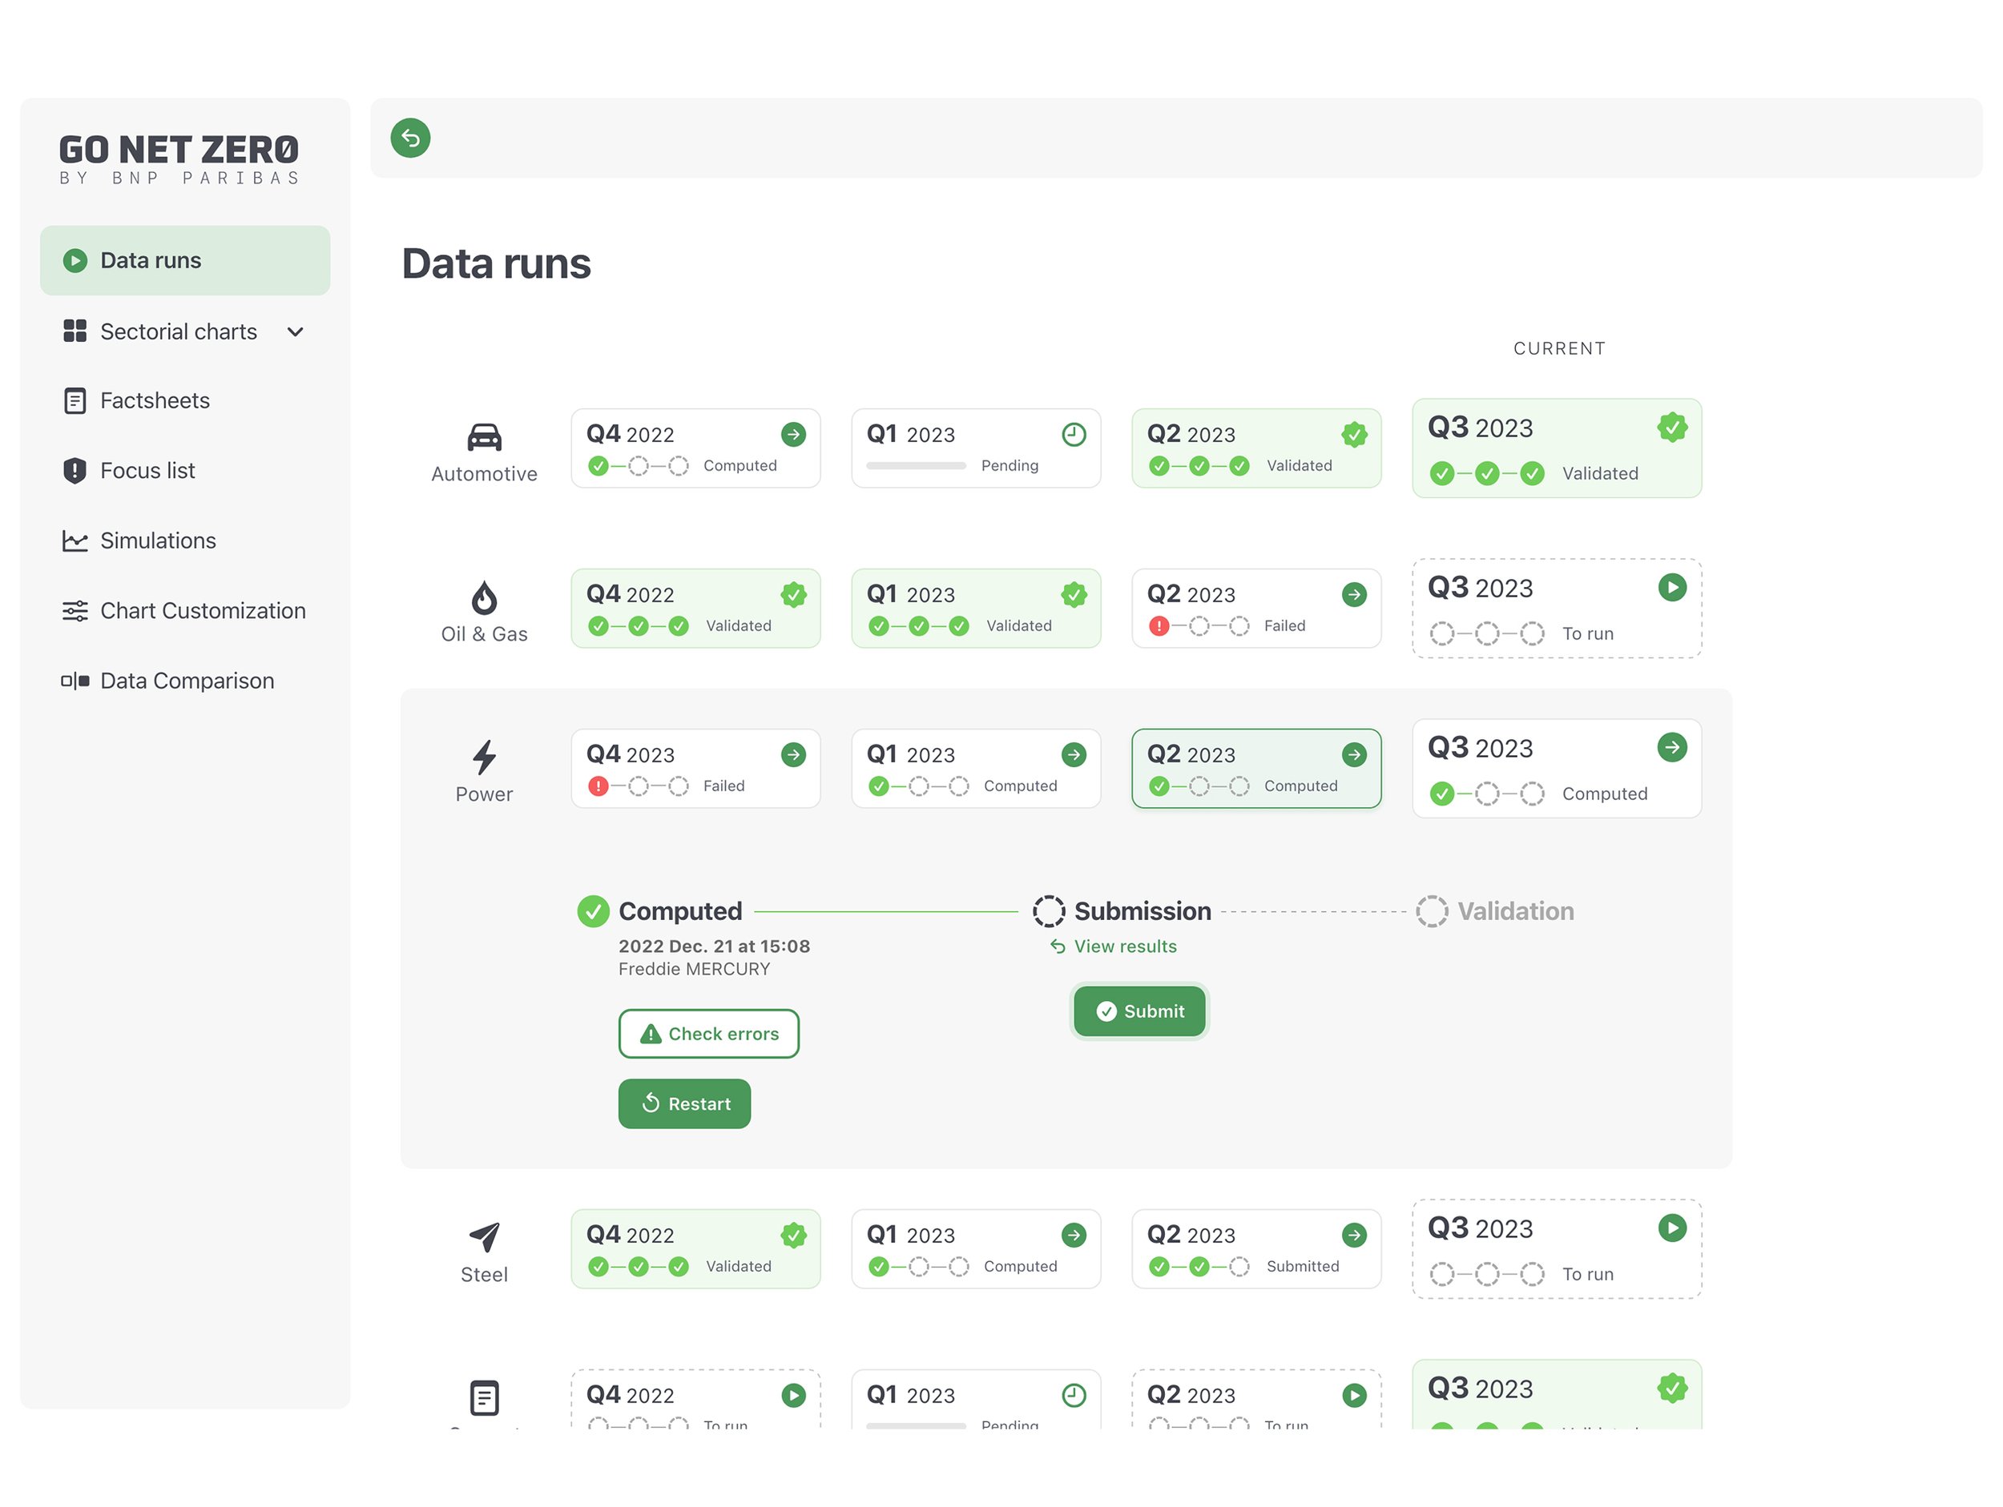Click the Sectorial charts grid icon
The height and width of the screenshot is (1507, 2003).
click(75, 332)
